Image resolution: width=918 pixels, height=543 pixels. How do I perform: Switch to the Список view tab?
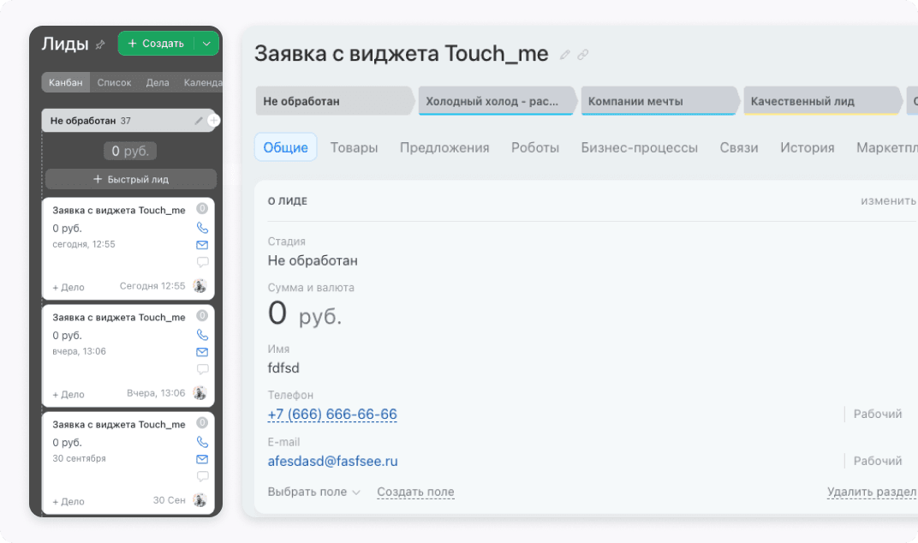click(x=114, y=82)
